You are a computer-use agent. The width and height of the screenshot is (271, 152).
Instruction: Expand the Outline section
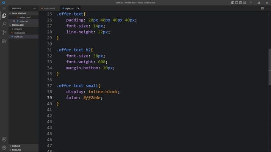[x=24, y=146]
